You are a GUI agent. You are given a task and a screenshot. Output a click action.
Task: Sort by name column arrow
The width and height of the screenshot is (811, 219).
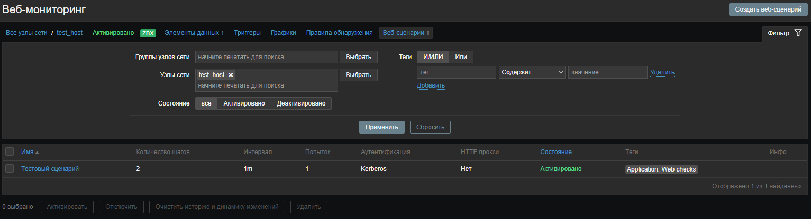pyautogui.click(x=37, y=152)
